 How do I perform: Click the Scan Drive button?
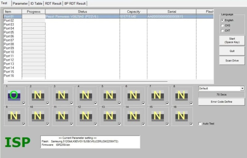[232, 60]
